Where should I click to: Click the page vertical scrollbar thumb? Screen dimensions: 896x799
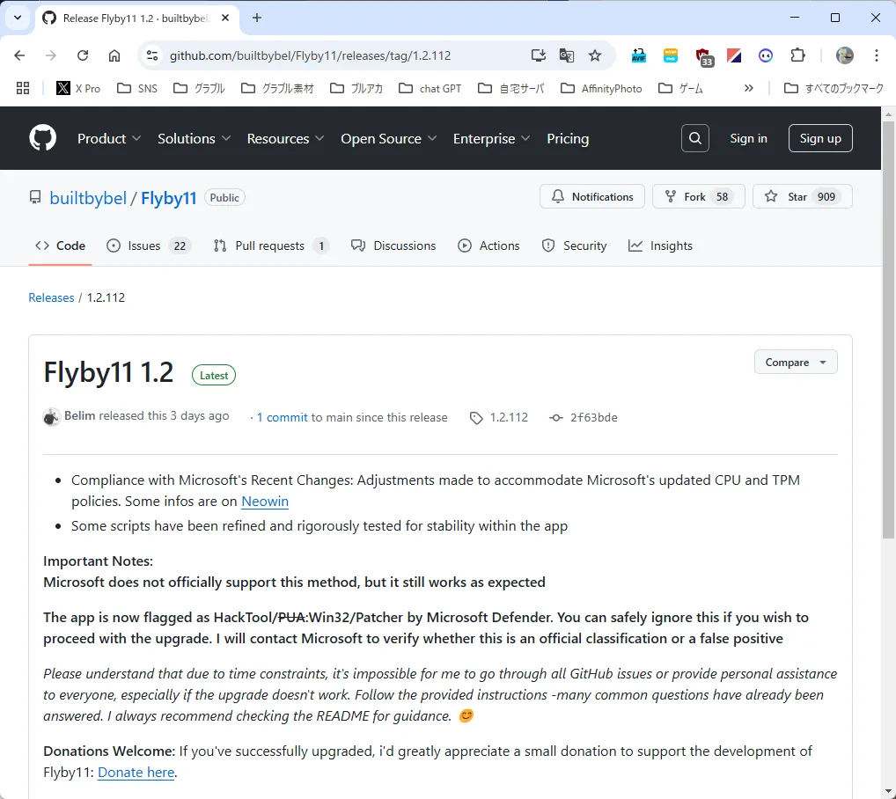(888, 328)
